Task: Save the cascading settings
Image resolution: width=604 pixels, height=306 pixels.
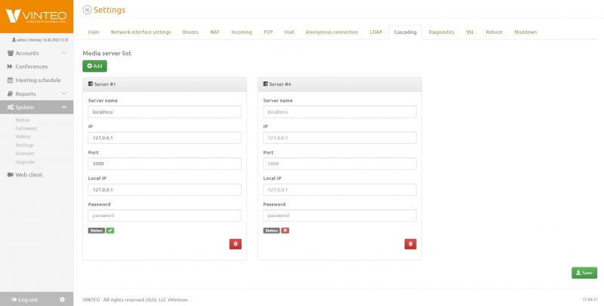Action: pos(584,273)
